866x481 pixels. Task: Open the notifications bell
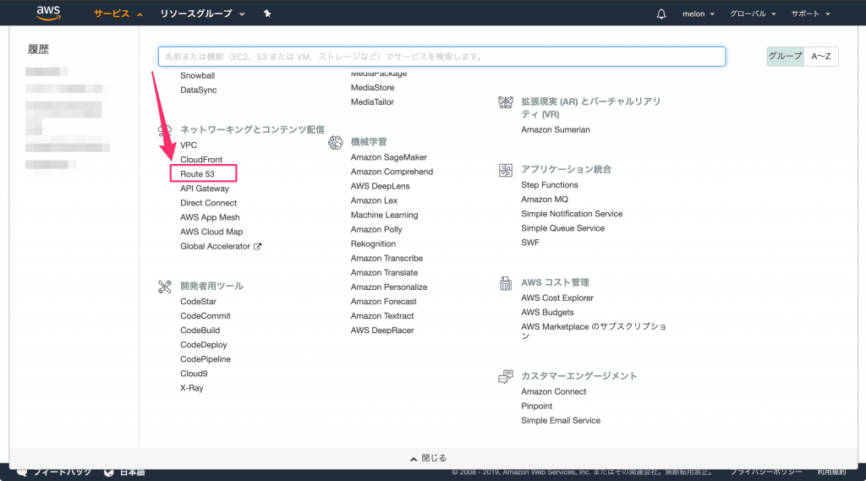(661, 14)
